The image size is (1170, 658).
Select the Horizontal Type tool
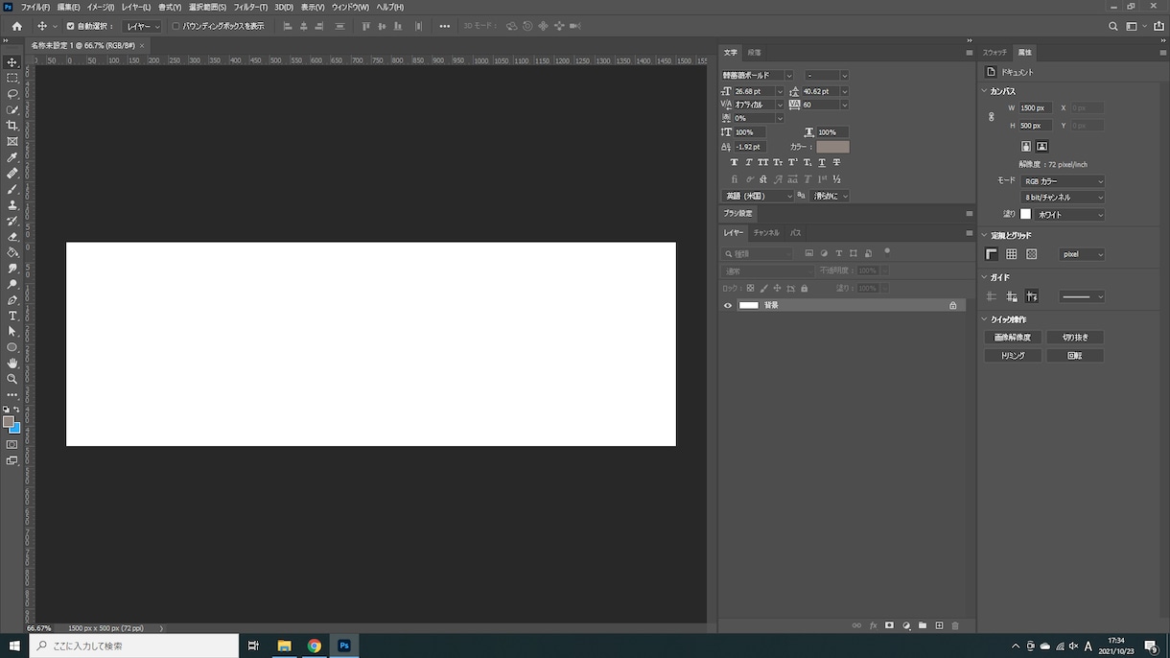coord(12,316)
